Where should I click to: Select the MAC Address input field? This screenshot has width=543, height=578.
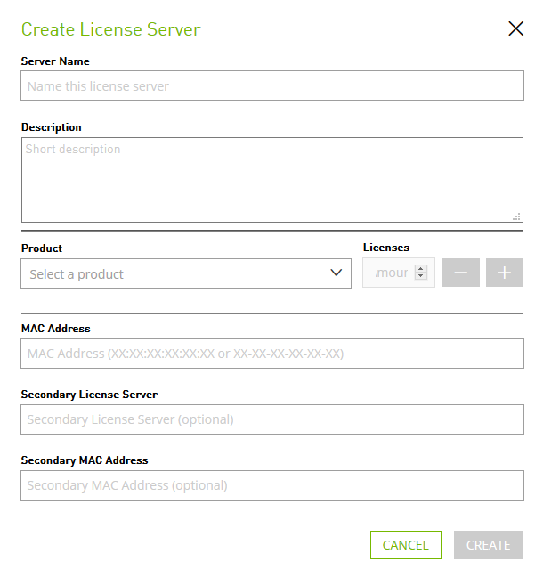coord(271,354)
